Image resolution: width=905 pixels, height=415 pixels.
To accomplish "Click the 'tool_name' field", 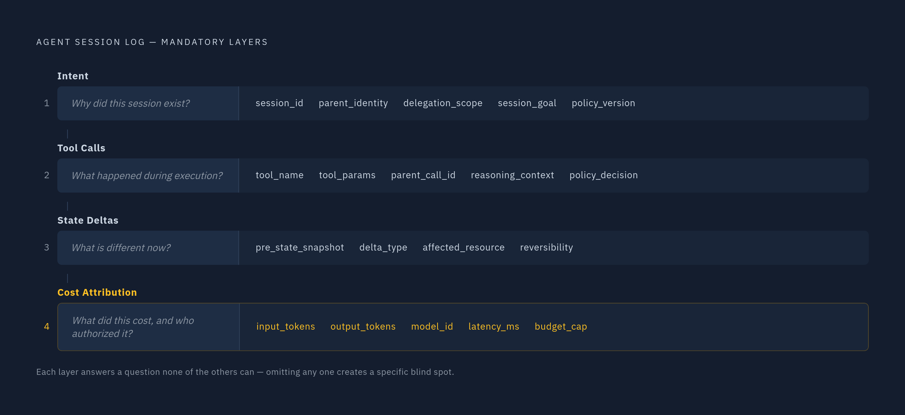I will [x=279, y=175].
